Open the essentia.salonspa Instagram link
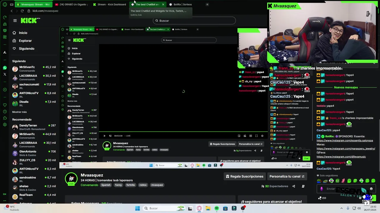 click(x=345, y=141)
